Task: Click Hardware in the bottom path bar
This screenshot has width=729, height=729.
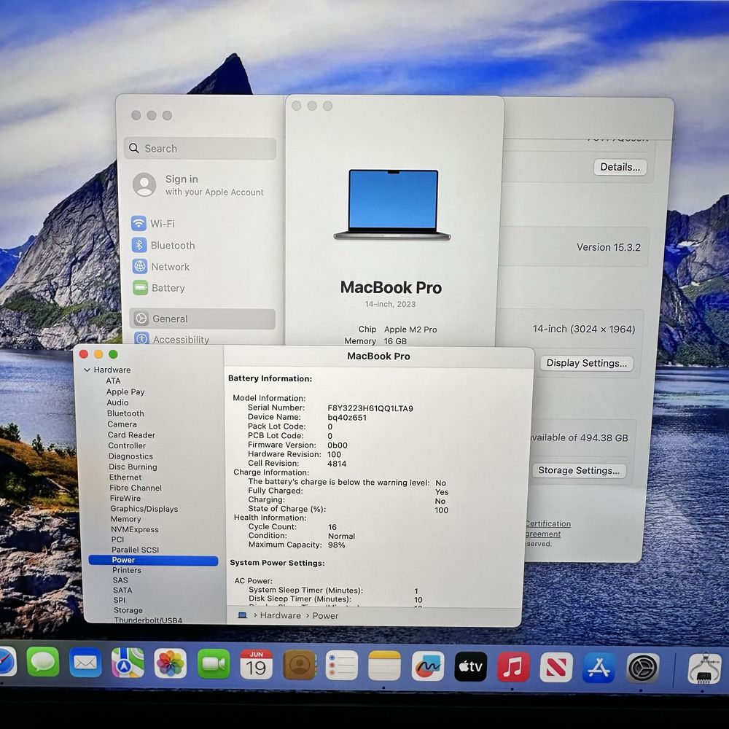Action: pyautogui.click(x=281, y=615)
